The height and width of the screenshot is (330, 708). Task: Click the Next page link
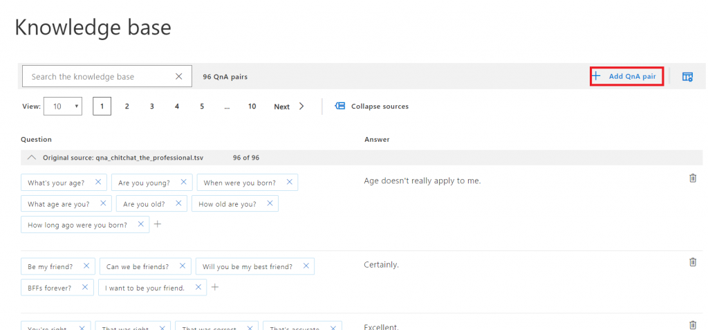(x=289, y=107)
